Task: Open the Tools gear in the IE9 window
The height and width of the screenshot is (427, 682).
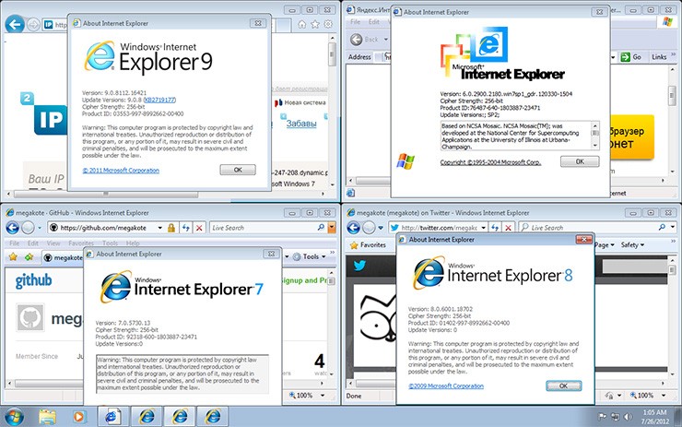Action: [328, 24]
